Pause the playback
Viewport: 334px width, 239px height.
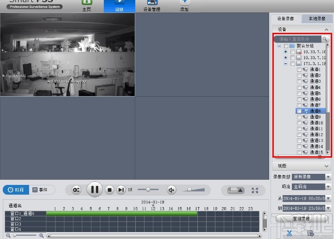click(95, 189)
